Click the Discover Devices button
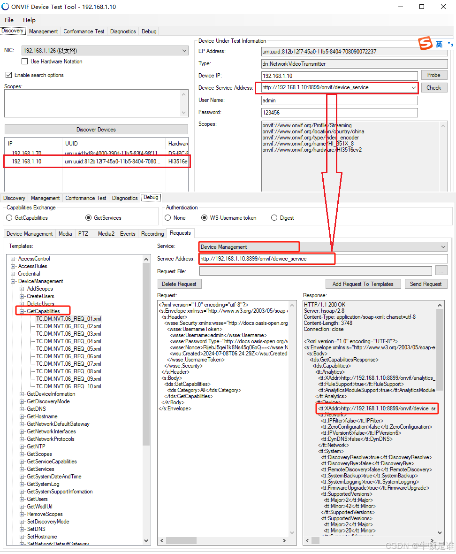456x554 pixels. click(96, 129)
